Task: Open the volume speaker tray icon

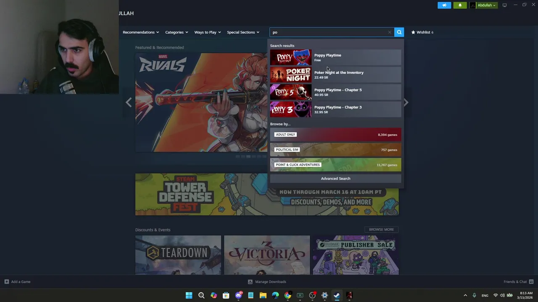Action: tap(502, 295)
